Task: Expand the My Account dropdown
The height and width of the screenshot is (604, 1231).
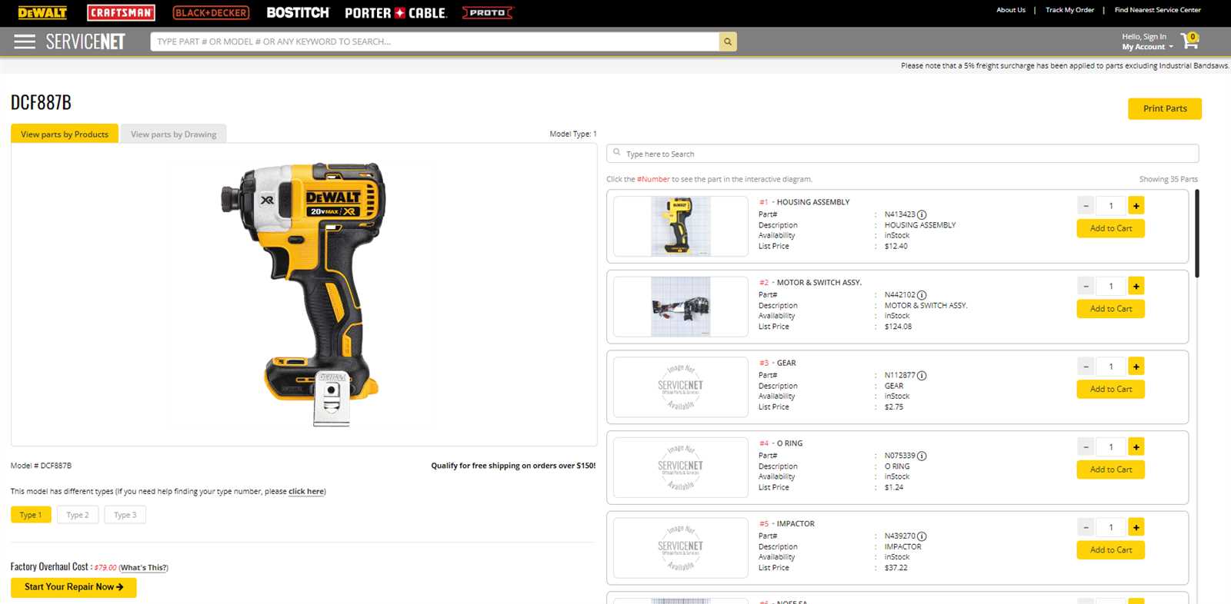Action: click(x=1147, y=47)
